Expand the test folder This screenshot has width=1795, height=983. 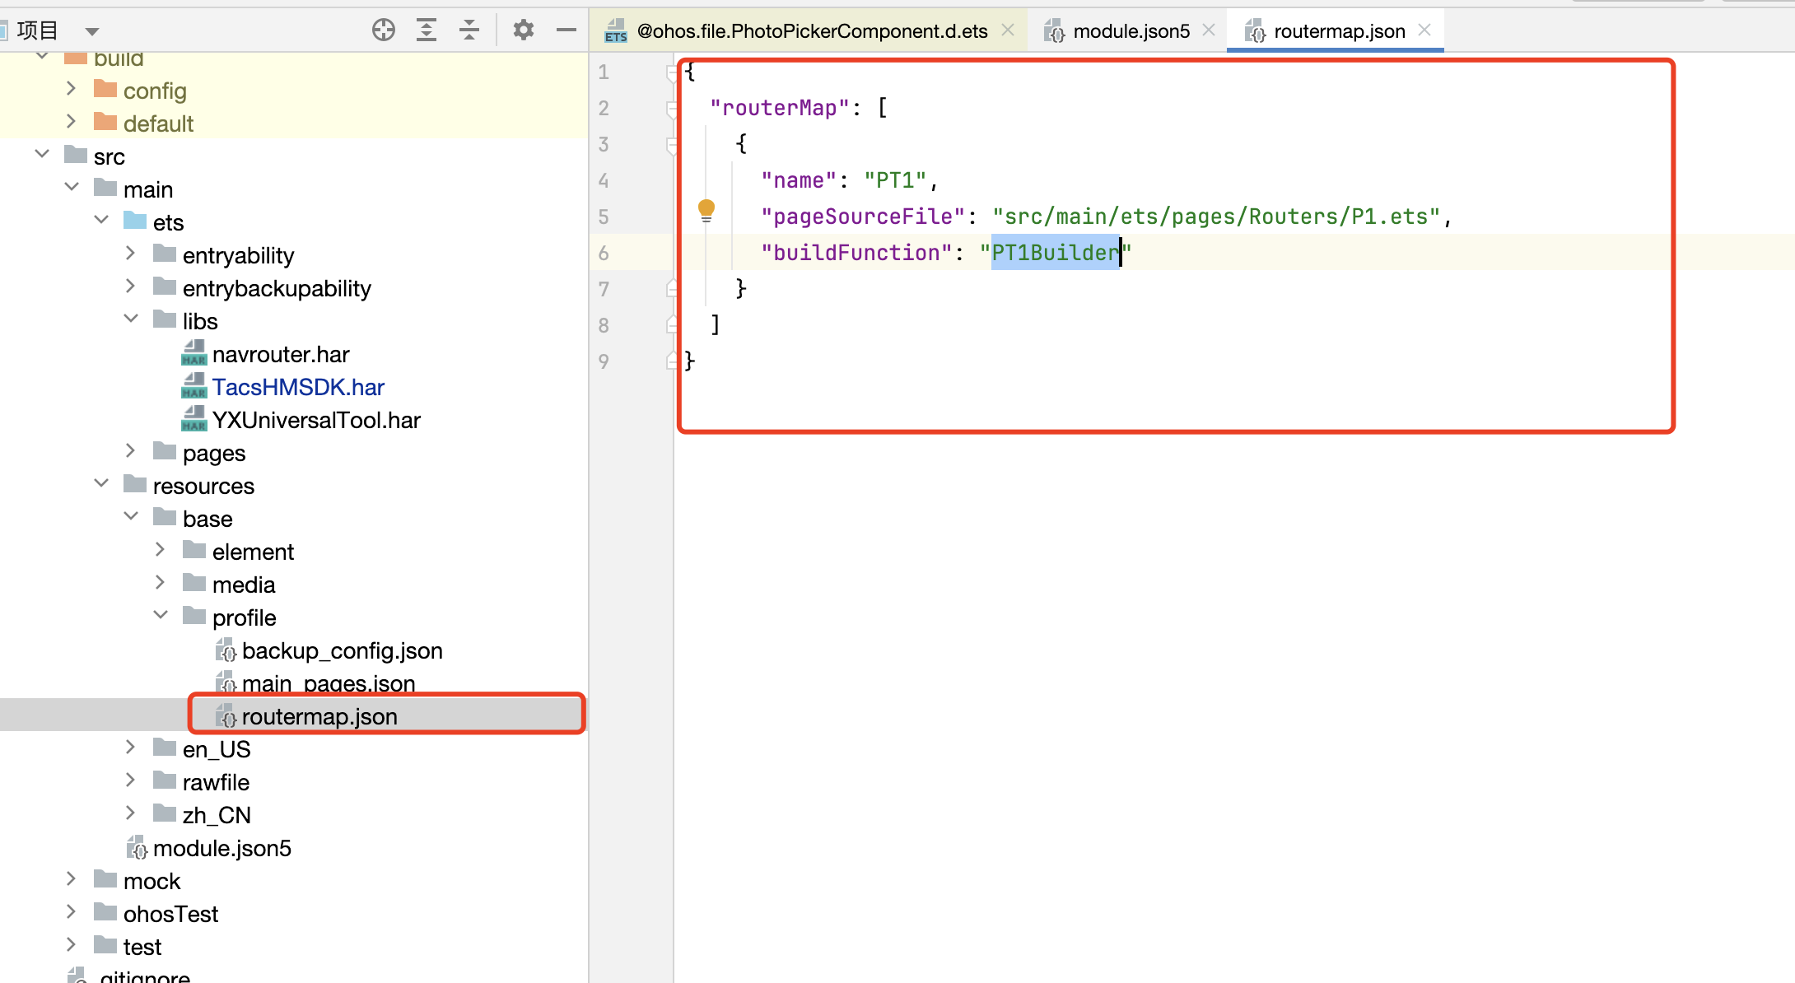coord(71,945)
